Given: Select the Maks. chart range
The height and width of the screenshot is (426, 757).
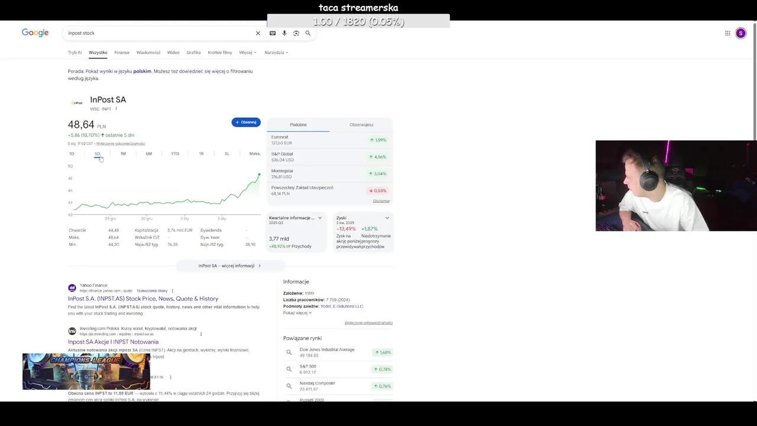Looking at the screenshot, I should [255, 154].
